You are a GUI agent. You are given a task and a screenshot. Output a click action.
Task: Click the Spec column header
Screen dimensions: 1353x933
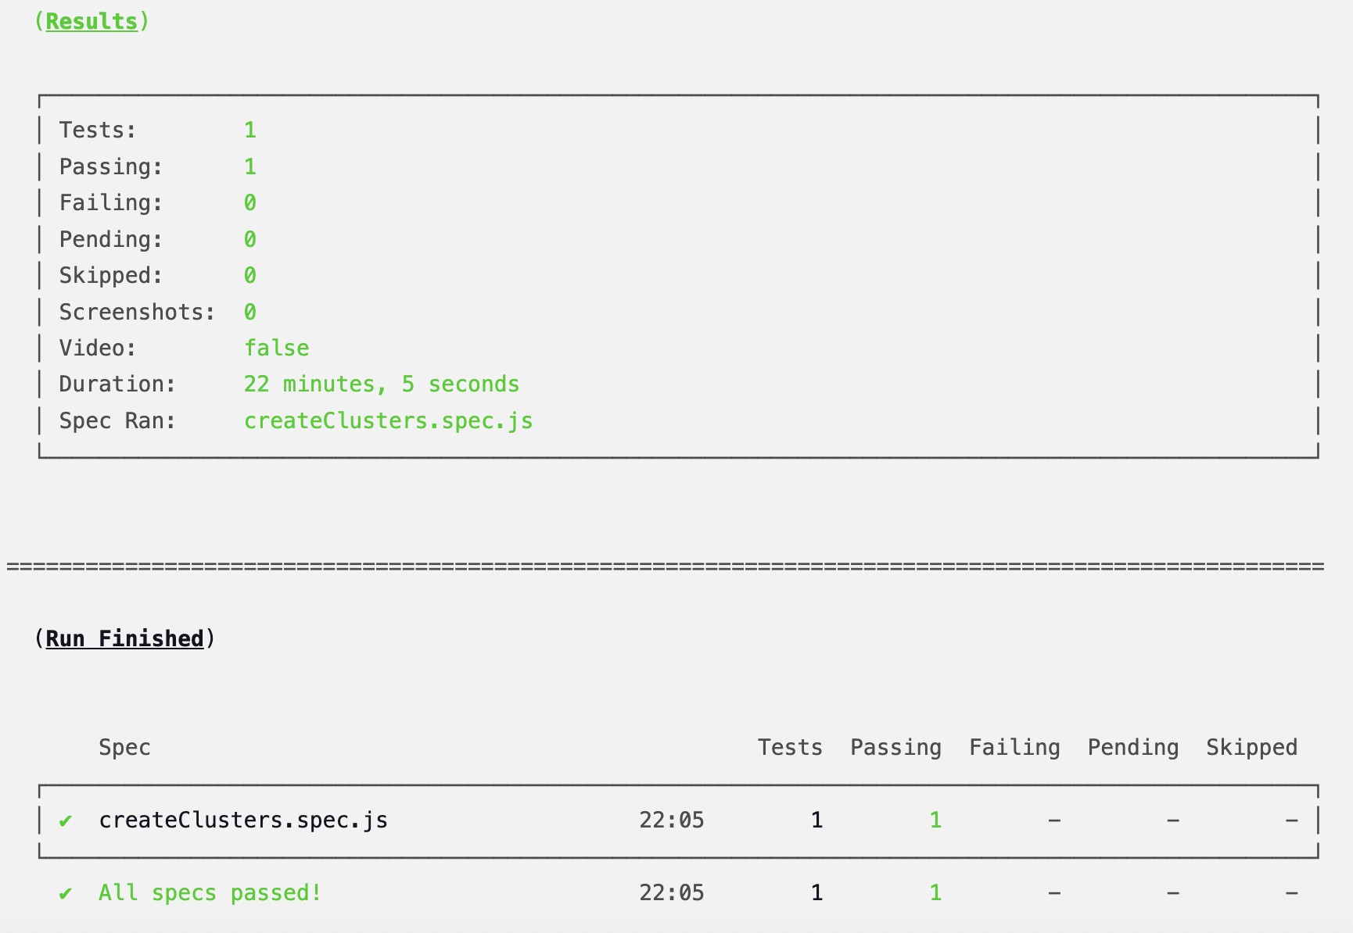124,748
